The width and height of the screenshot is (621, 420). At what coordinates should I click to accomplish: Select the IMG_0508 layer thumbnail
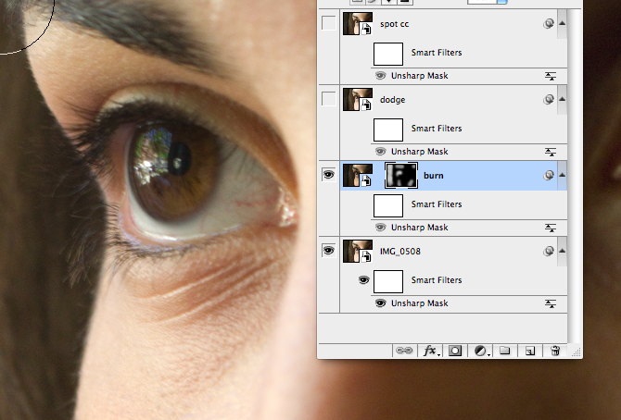point(358,251)
